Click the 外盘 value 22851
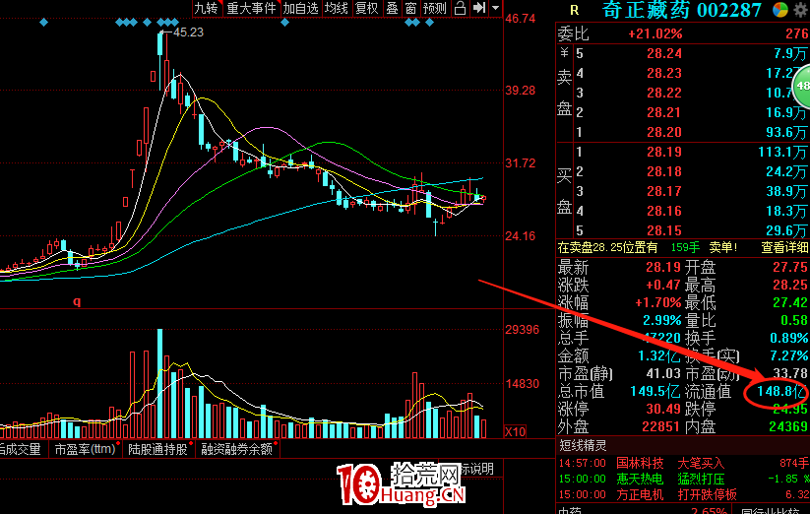The image size is (810, 514). [660, 426]
